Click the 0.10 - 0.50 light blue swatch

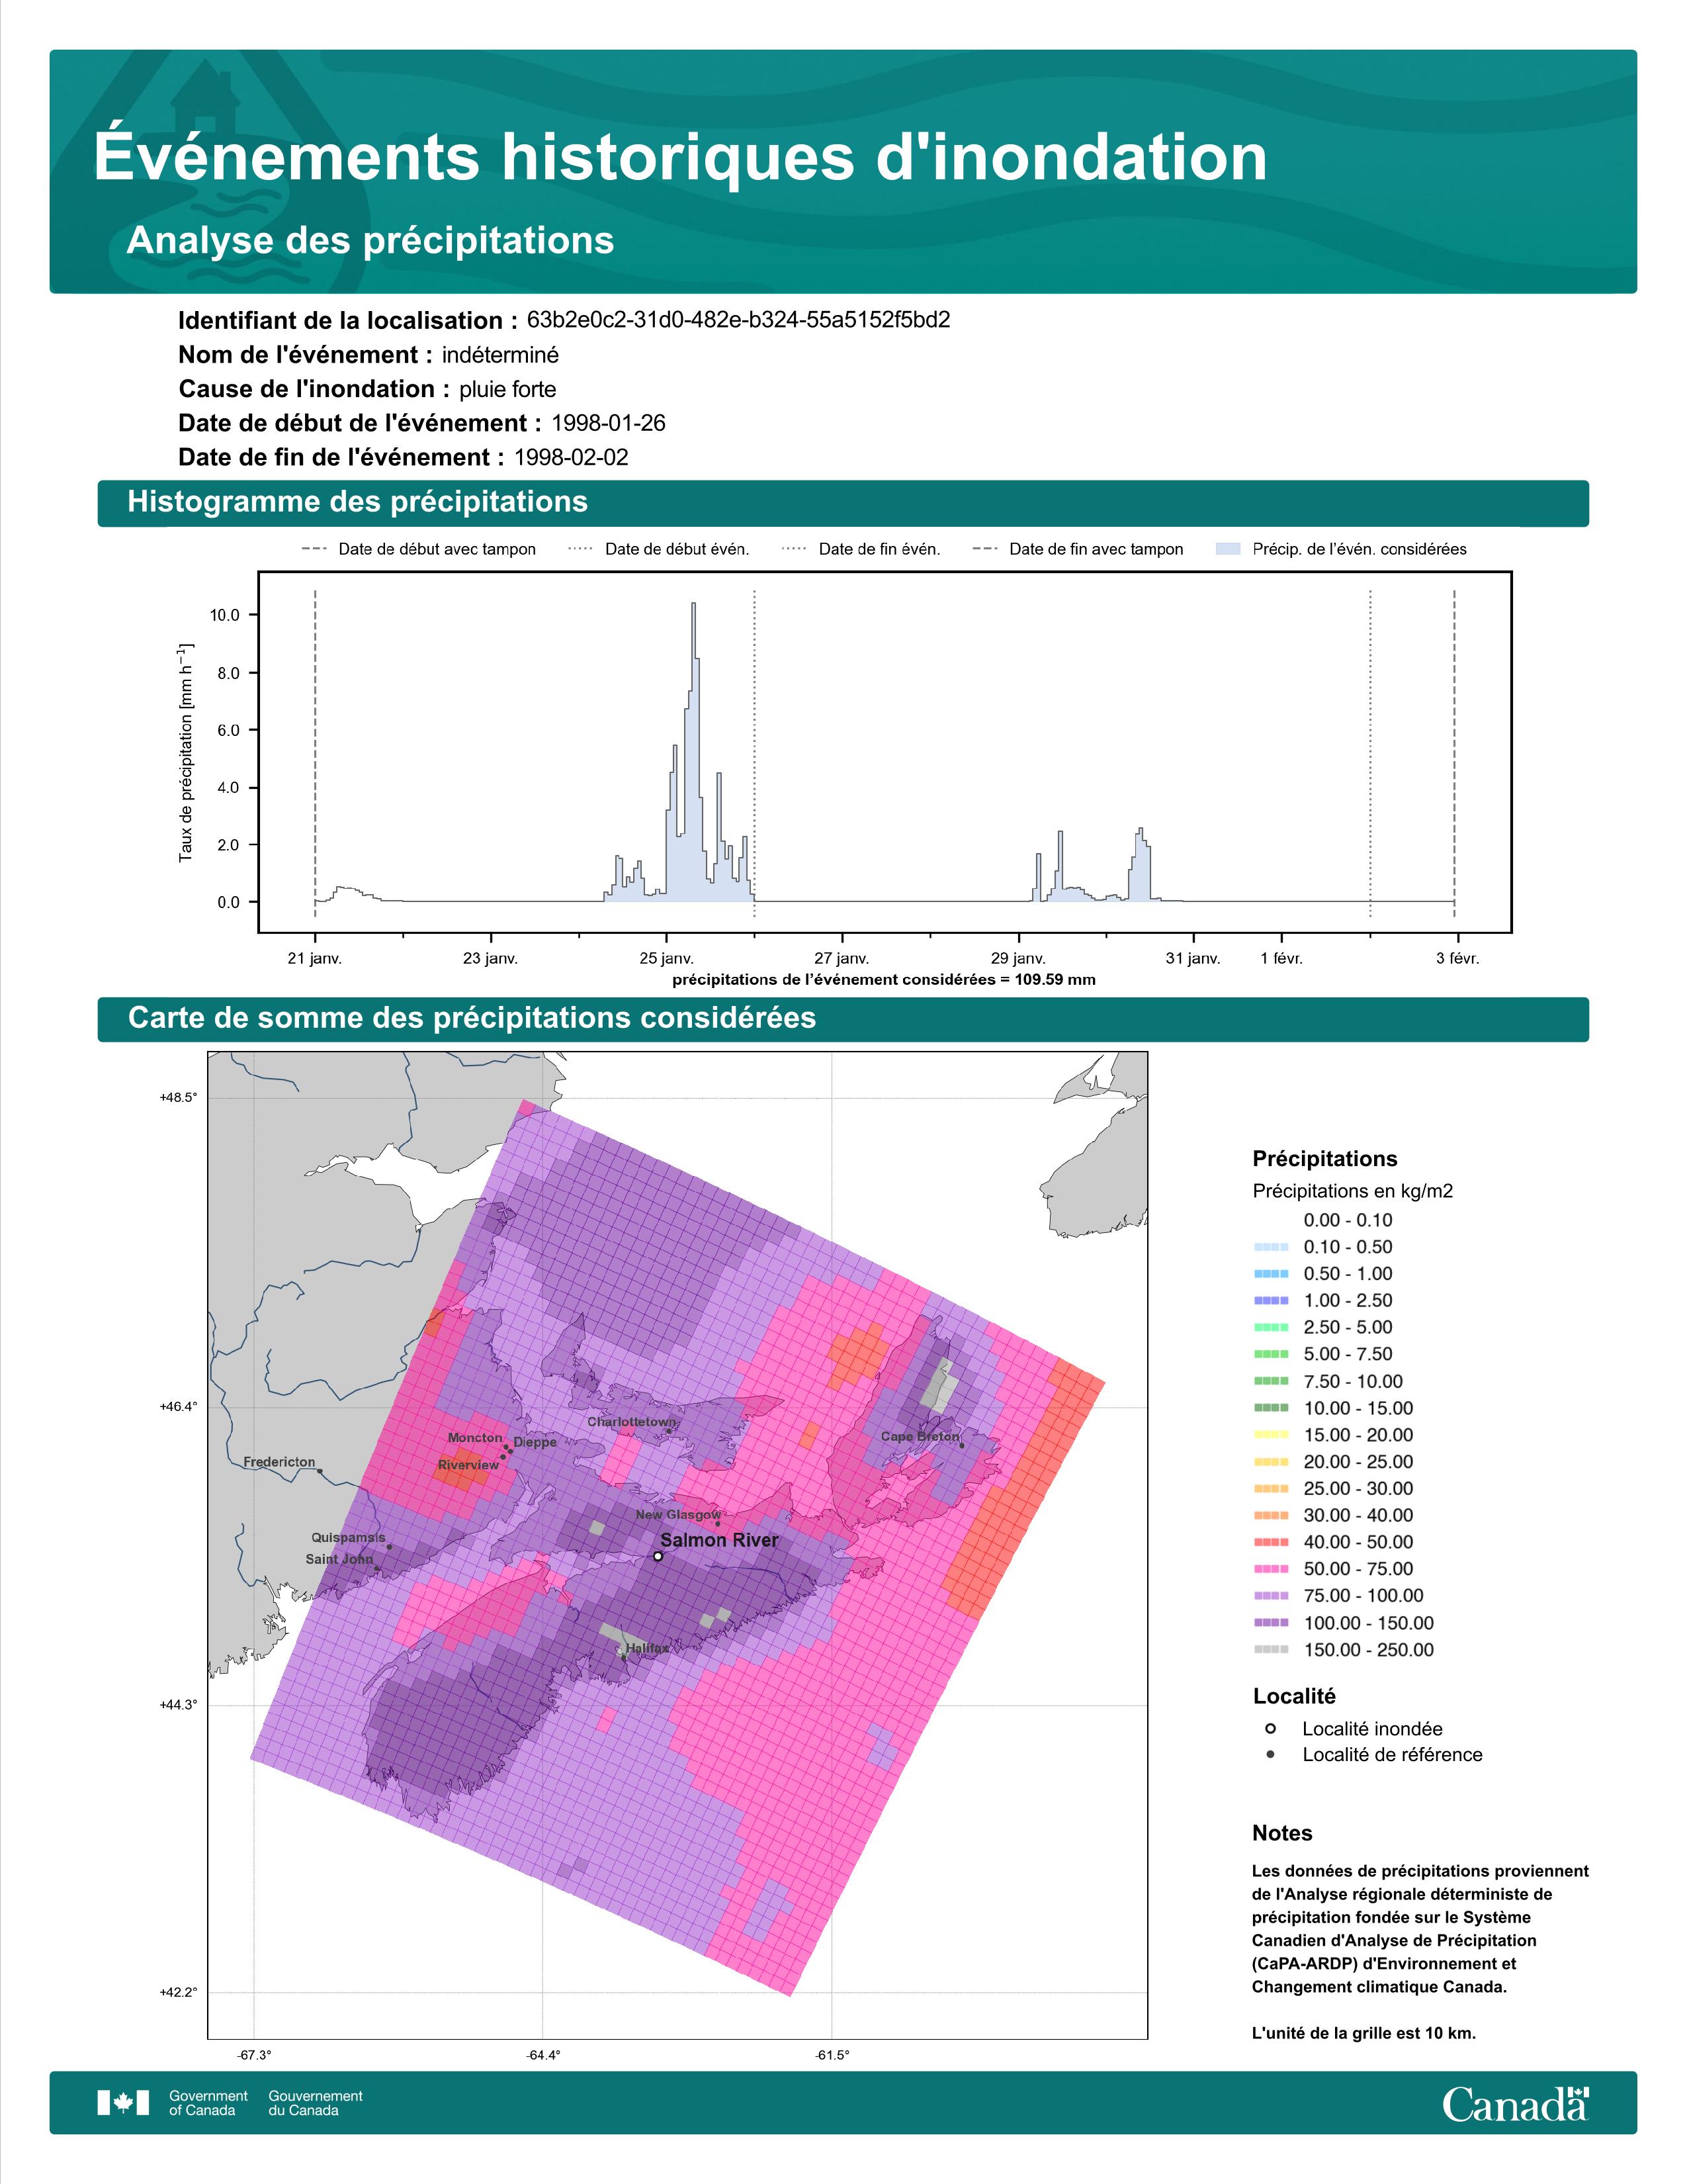pos(1270,1247)
